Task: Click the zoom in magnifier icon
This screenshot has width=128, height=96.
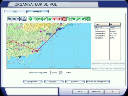Action: [x=10, y=19]
